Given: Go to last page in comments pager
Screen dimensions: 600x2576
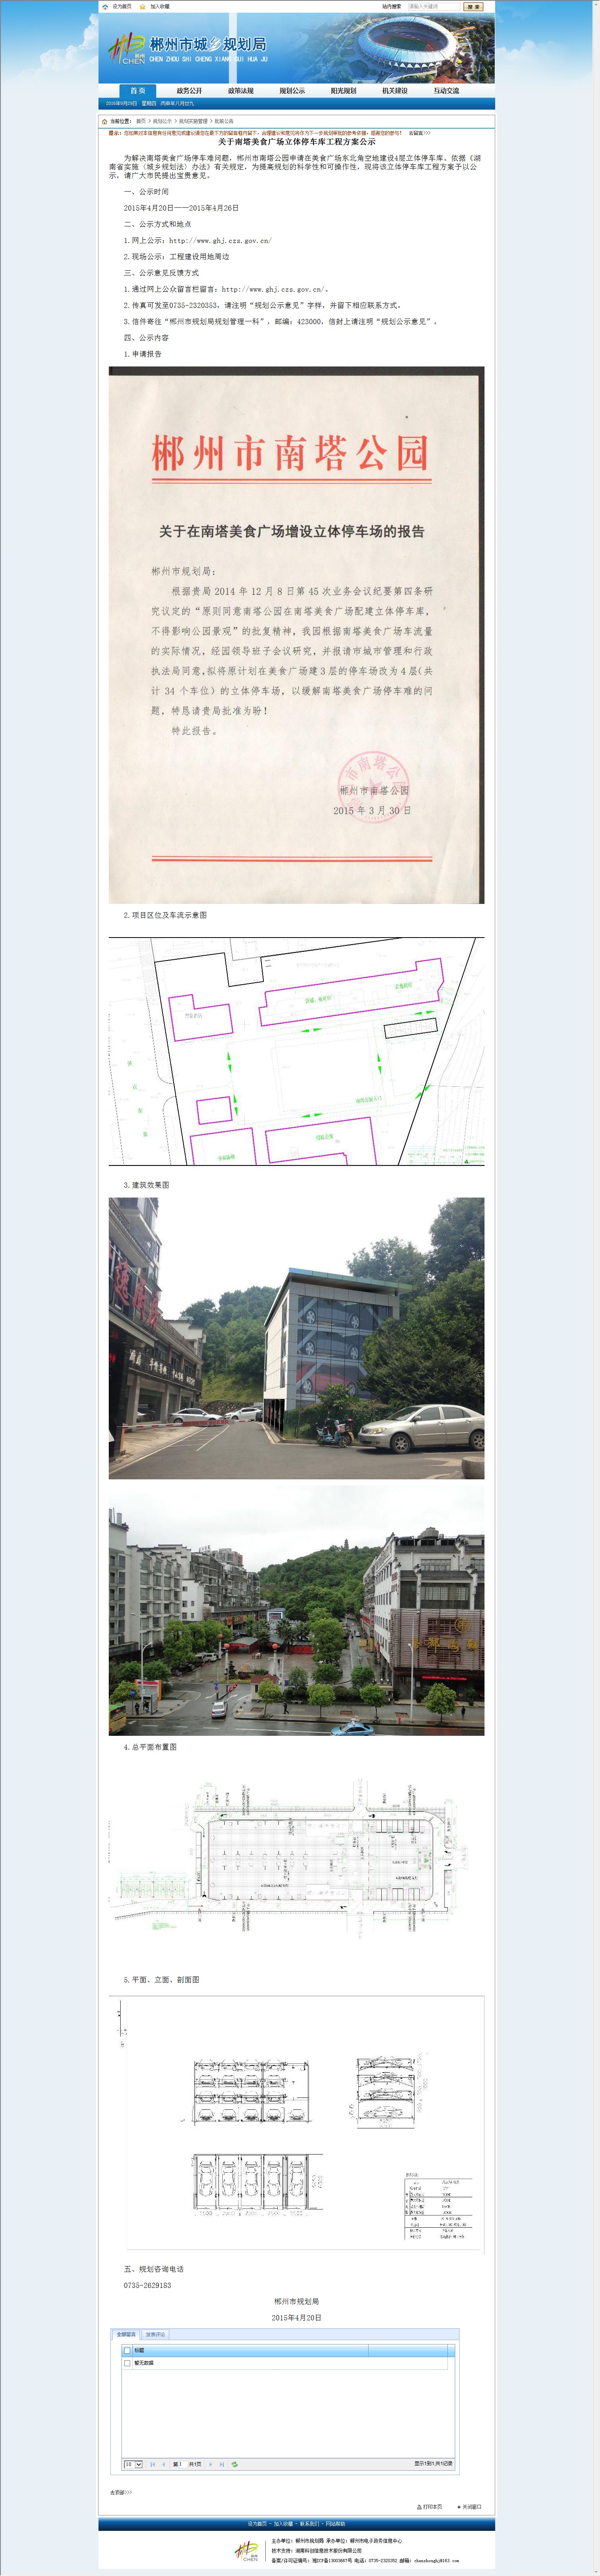Looking at the screenshot, I should (222, 2464).
